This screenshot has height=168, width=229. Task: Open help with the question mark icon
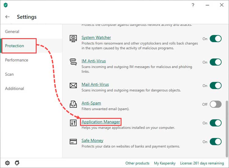(x=193, y=5)
